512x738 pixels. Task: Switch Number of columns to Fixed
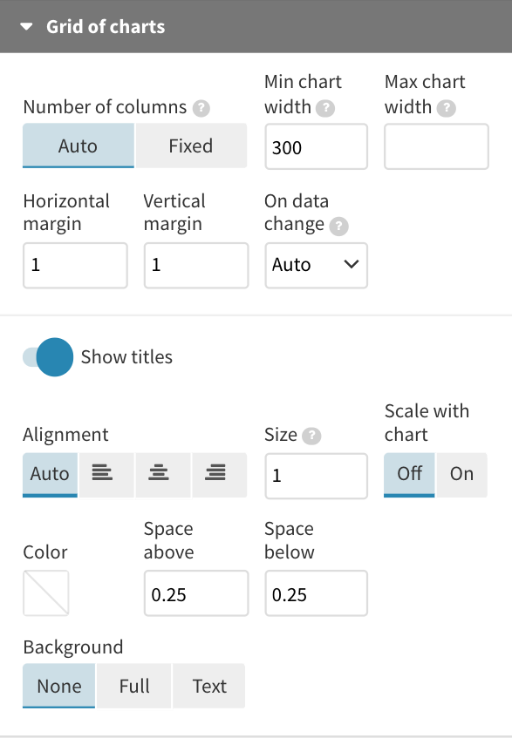click(x=191, y=146)
